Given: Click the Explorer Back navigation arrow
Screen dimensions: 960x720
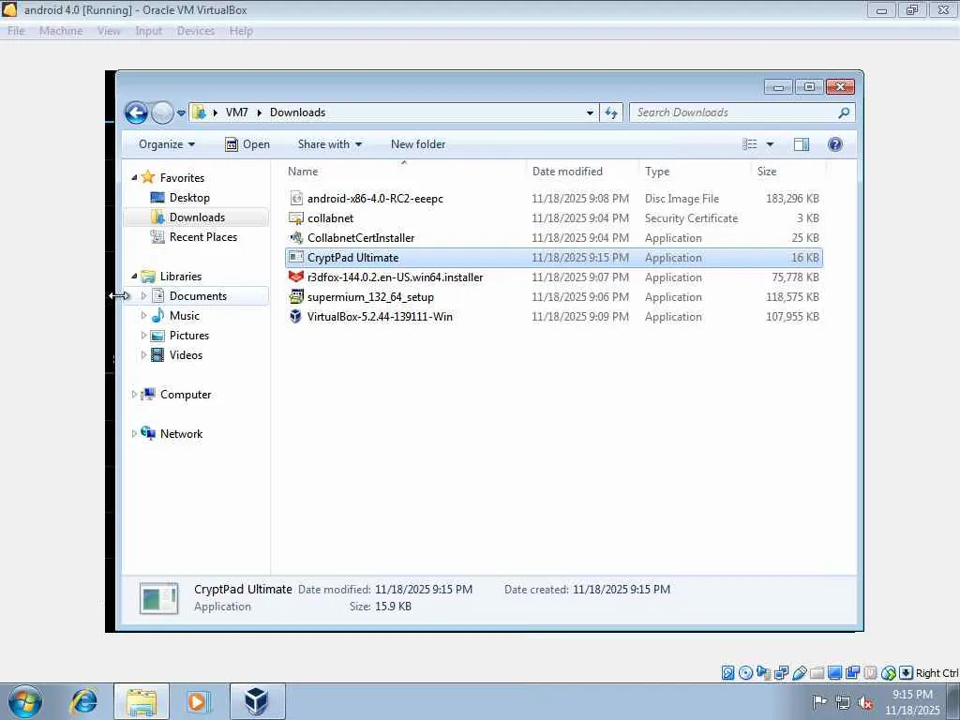Looking at the screenshot, I should coord(136,112).
